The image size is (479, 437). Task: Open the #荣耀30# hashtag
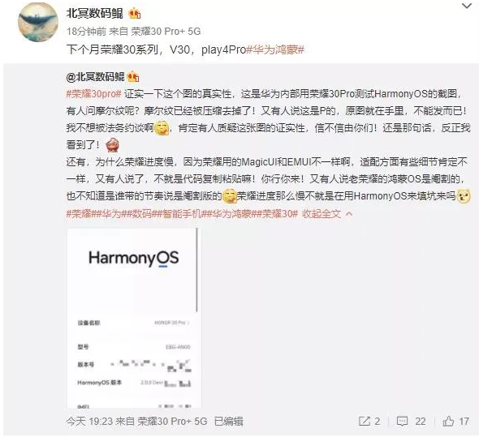pos(278,214)
